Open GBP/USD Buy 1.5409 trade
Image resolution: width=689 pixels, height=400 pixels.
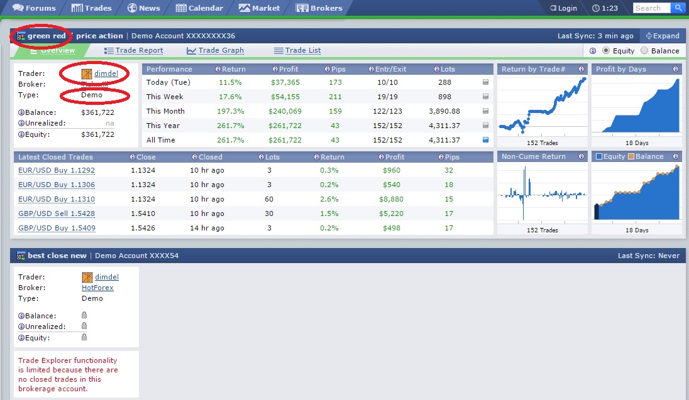point(57,229)
